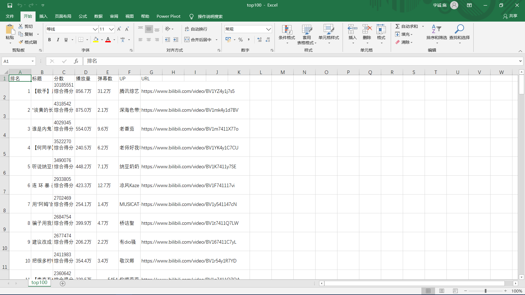This screenshot has width=525, height=295.
Task: Click the add new sheet plus icon
Action: [x=63, y=284]
